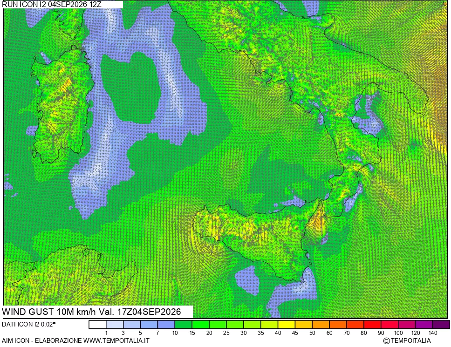Click the 'DATI ICON I2 0.02°' label
The height and width of the screenshot is (347, 451).
click(29, 324)
